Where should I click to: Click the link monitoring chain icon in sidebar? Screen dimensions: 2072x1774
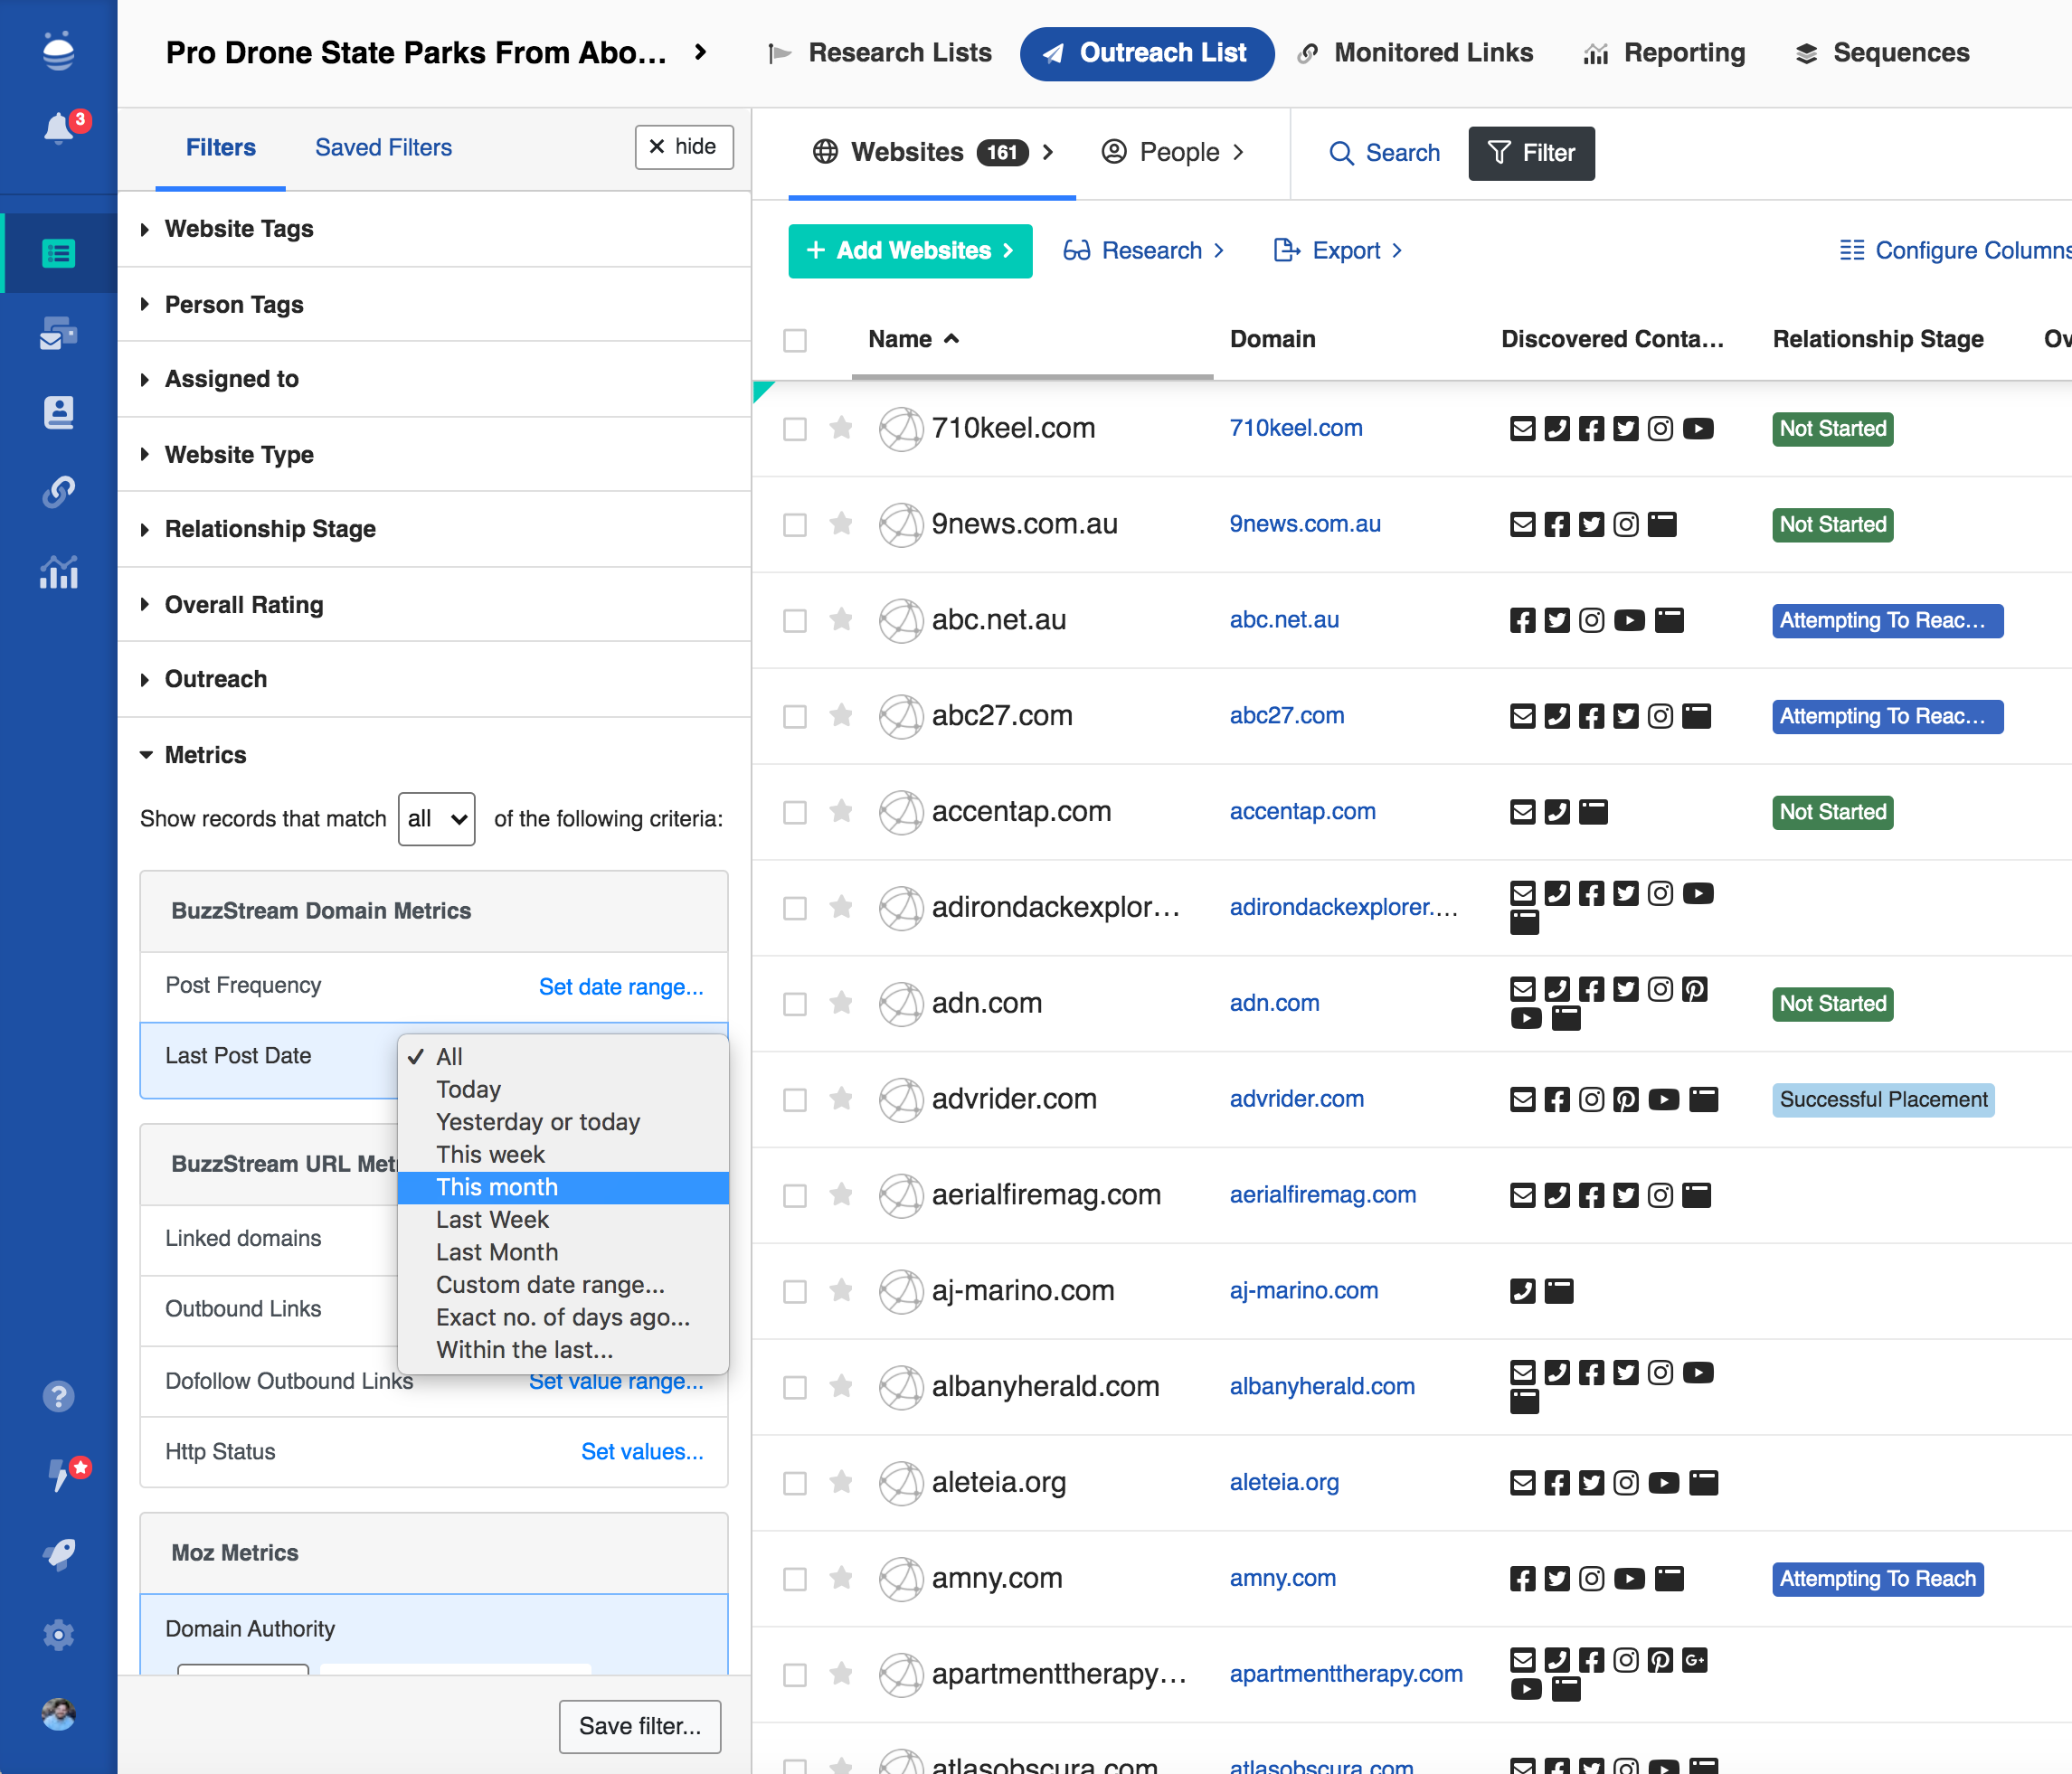tap(58, 492)
